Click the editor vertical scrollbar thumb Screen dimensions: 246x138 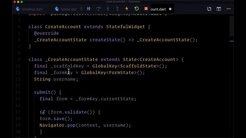point(231,26)
